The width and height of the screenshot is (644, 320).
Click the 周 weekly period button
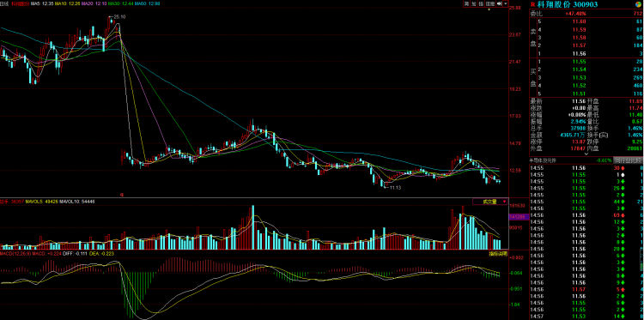(x=467, y=3)
